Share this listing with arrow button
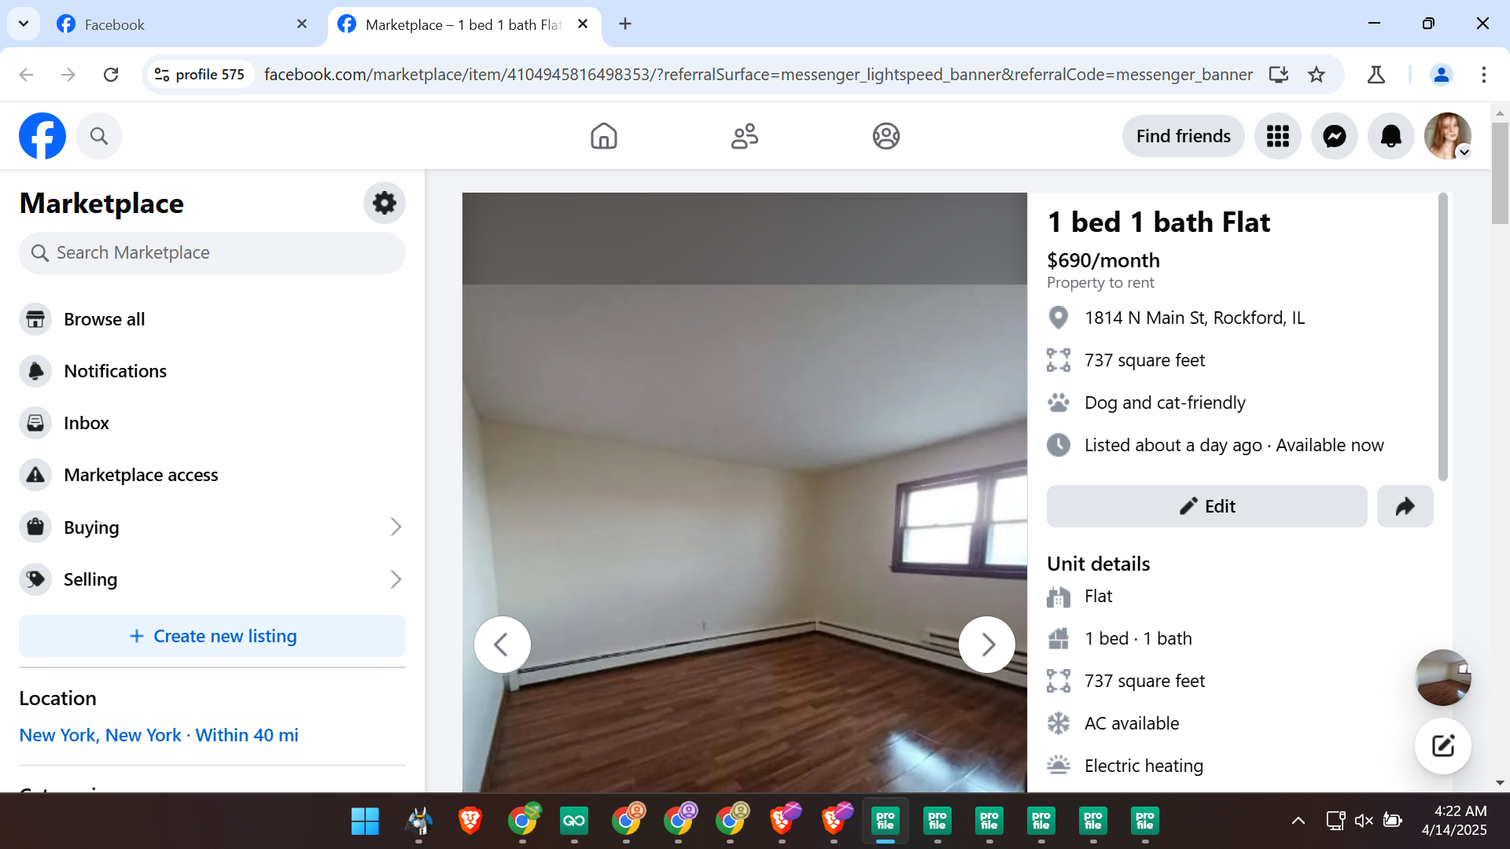The height and width of the screenshot is (849, 1510). click(x=1405, y=506)
